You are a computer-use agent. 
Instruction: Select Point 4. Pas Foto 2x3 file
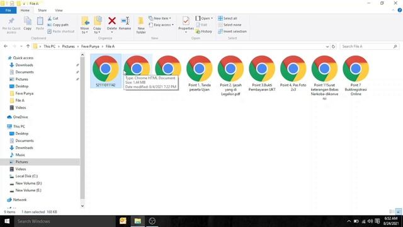coord(293,73)
